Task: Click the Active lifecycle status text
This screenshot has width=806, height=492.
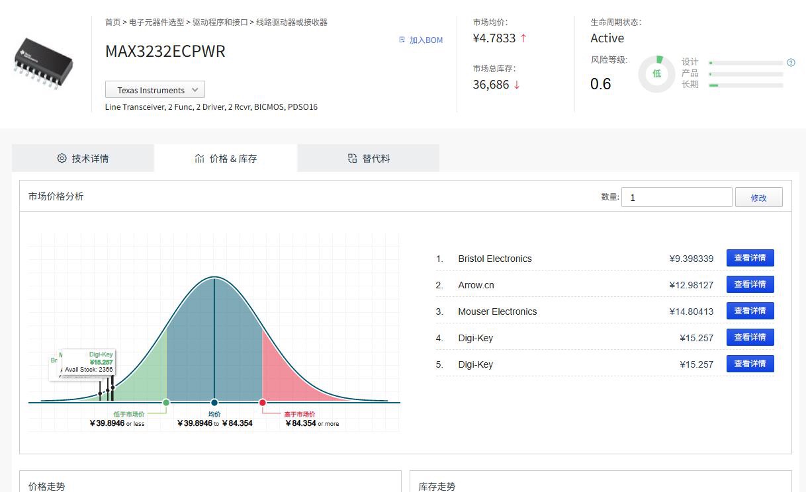Action: pyautogui.click(x=607, y=38)
